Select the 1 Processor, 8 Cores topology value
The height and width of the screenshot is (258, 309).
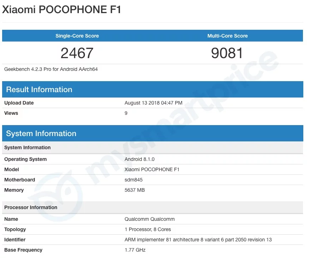147,229
